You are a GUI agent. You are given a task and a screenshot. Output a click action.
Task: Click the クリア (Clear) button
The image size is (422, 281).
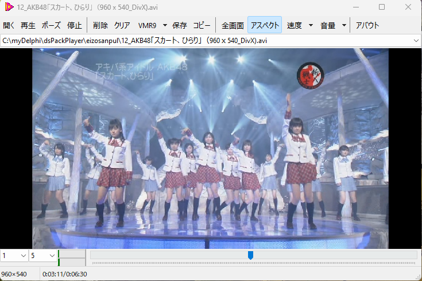[x=122, y=25]
